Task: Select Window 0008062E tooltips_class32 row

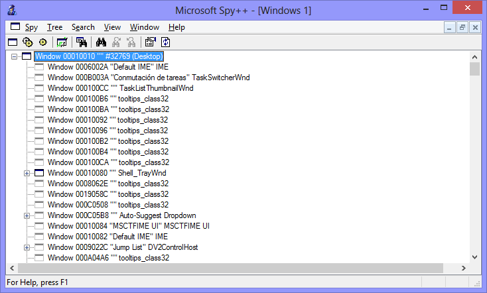Action: [x=107, y=184]
